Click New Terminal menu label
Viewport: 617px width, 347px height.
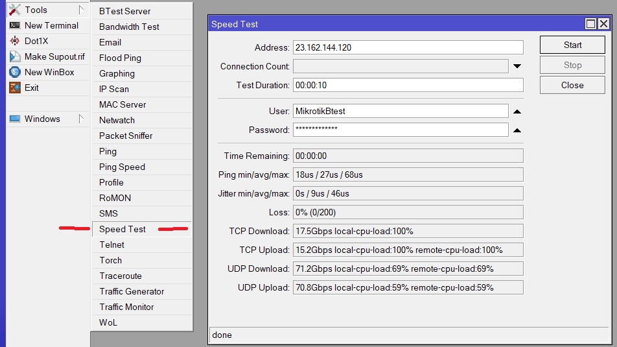[x=52, y=25]
